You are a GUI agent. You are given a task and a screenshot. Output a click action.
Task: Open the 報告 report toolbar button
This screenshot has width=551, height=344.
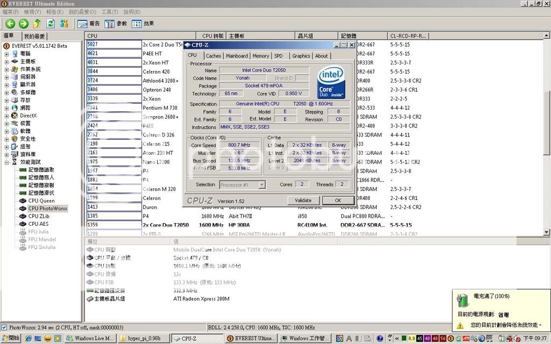(89, 24)
